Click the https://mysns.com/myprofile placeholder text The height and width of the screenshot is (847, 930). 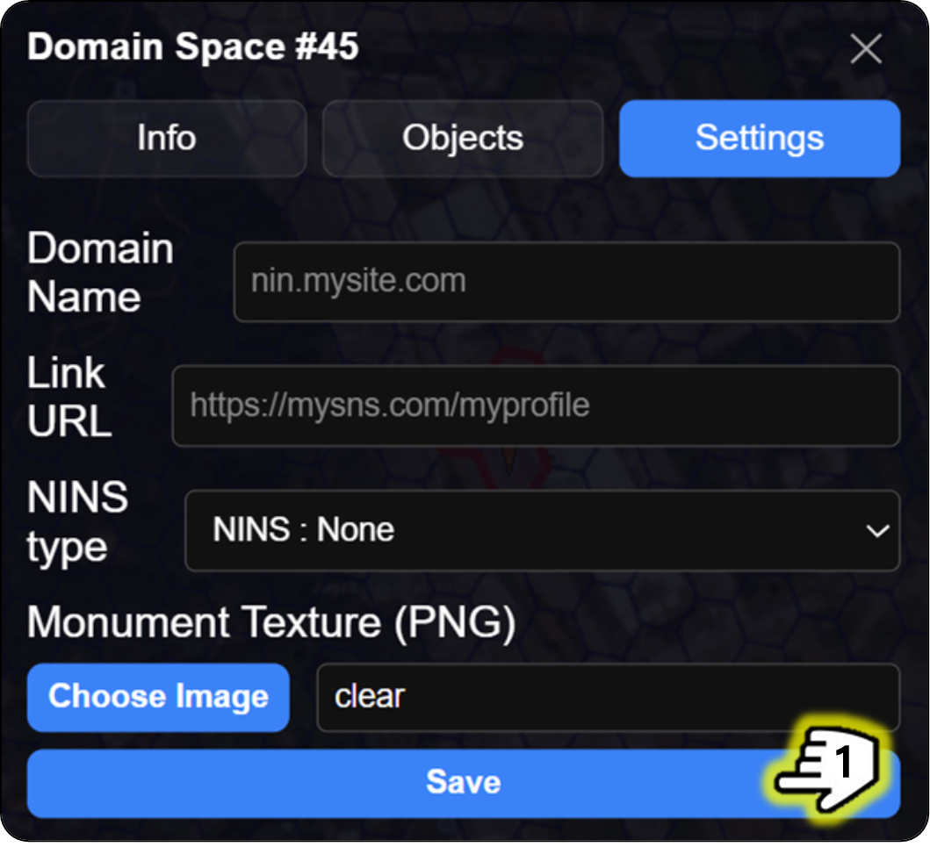tap(390, 406)
